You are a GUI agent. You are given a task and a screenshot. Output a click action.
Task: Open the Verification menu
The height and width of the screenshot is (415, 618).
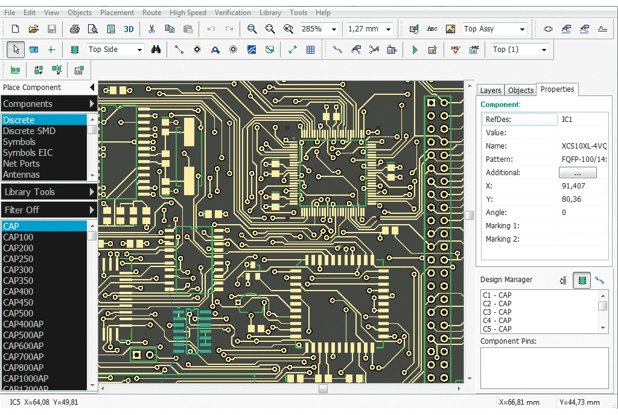point(232,12)
